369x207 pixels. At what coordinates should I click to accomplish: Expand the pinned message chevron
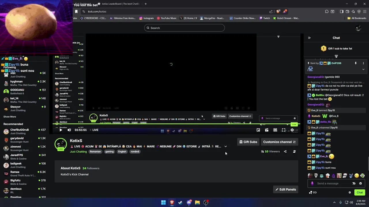click(x=363, y=69)
